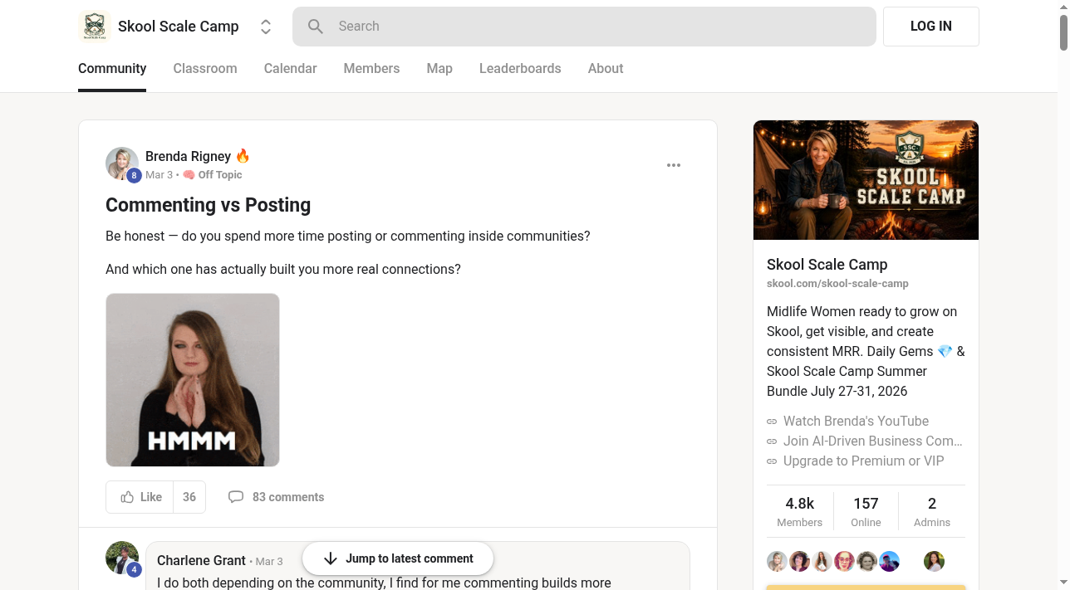Click the Mar 3 post date

click(x=159, y=175)
